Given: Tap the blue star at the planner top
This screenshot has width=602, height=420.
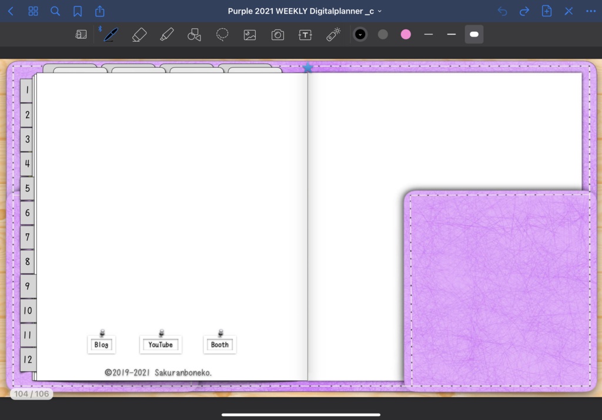Looking at the screenshot, I should [307, 68].
